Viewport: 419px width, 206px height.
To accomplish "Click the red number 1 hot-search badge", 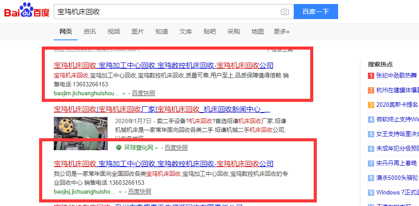I will click(371, 75).
